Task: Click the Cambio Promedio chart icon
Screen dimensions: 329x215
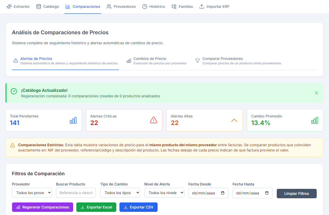Action: (315, 120)
